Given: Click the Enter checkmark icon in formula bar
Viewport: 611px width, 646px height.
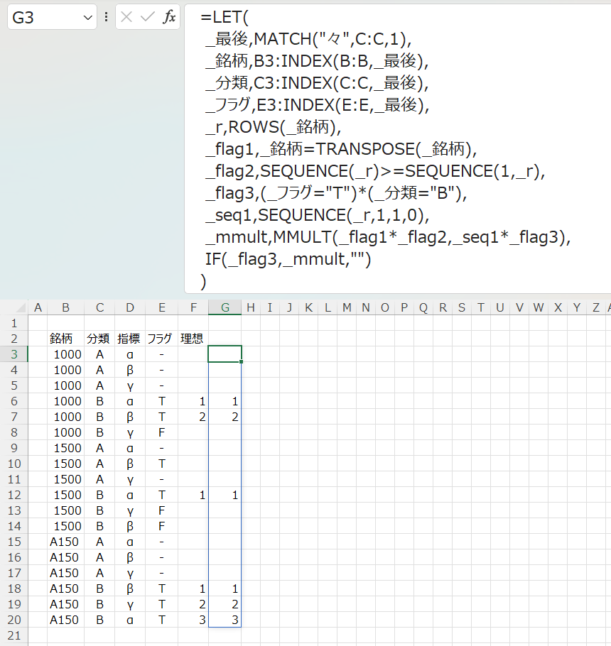Looking at the screenshot, I should (148, 18).
